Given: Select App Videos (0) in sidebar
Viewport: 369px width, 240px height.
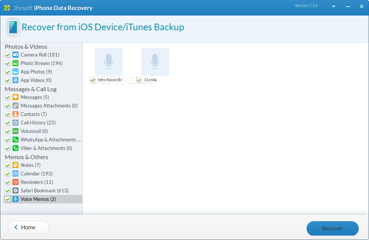Looking at the screenshot, I should pyautogui.click(x=36, y=80).
